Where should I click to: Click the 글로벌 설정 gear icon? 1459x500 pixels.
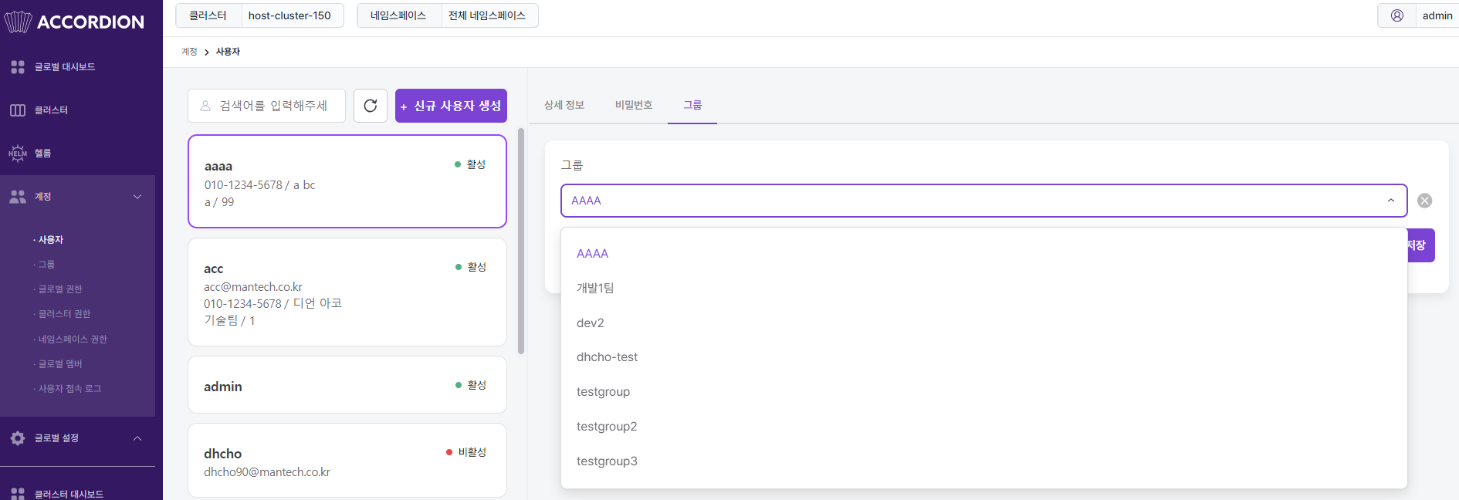point(18,438)
